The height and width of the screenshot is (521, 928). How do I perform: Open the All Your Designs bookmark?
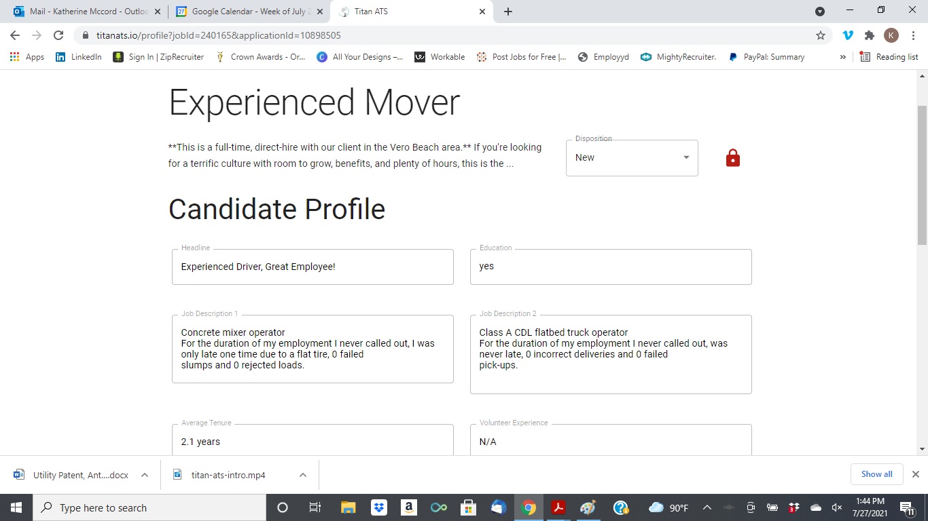(360, 57)
